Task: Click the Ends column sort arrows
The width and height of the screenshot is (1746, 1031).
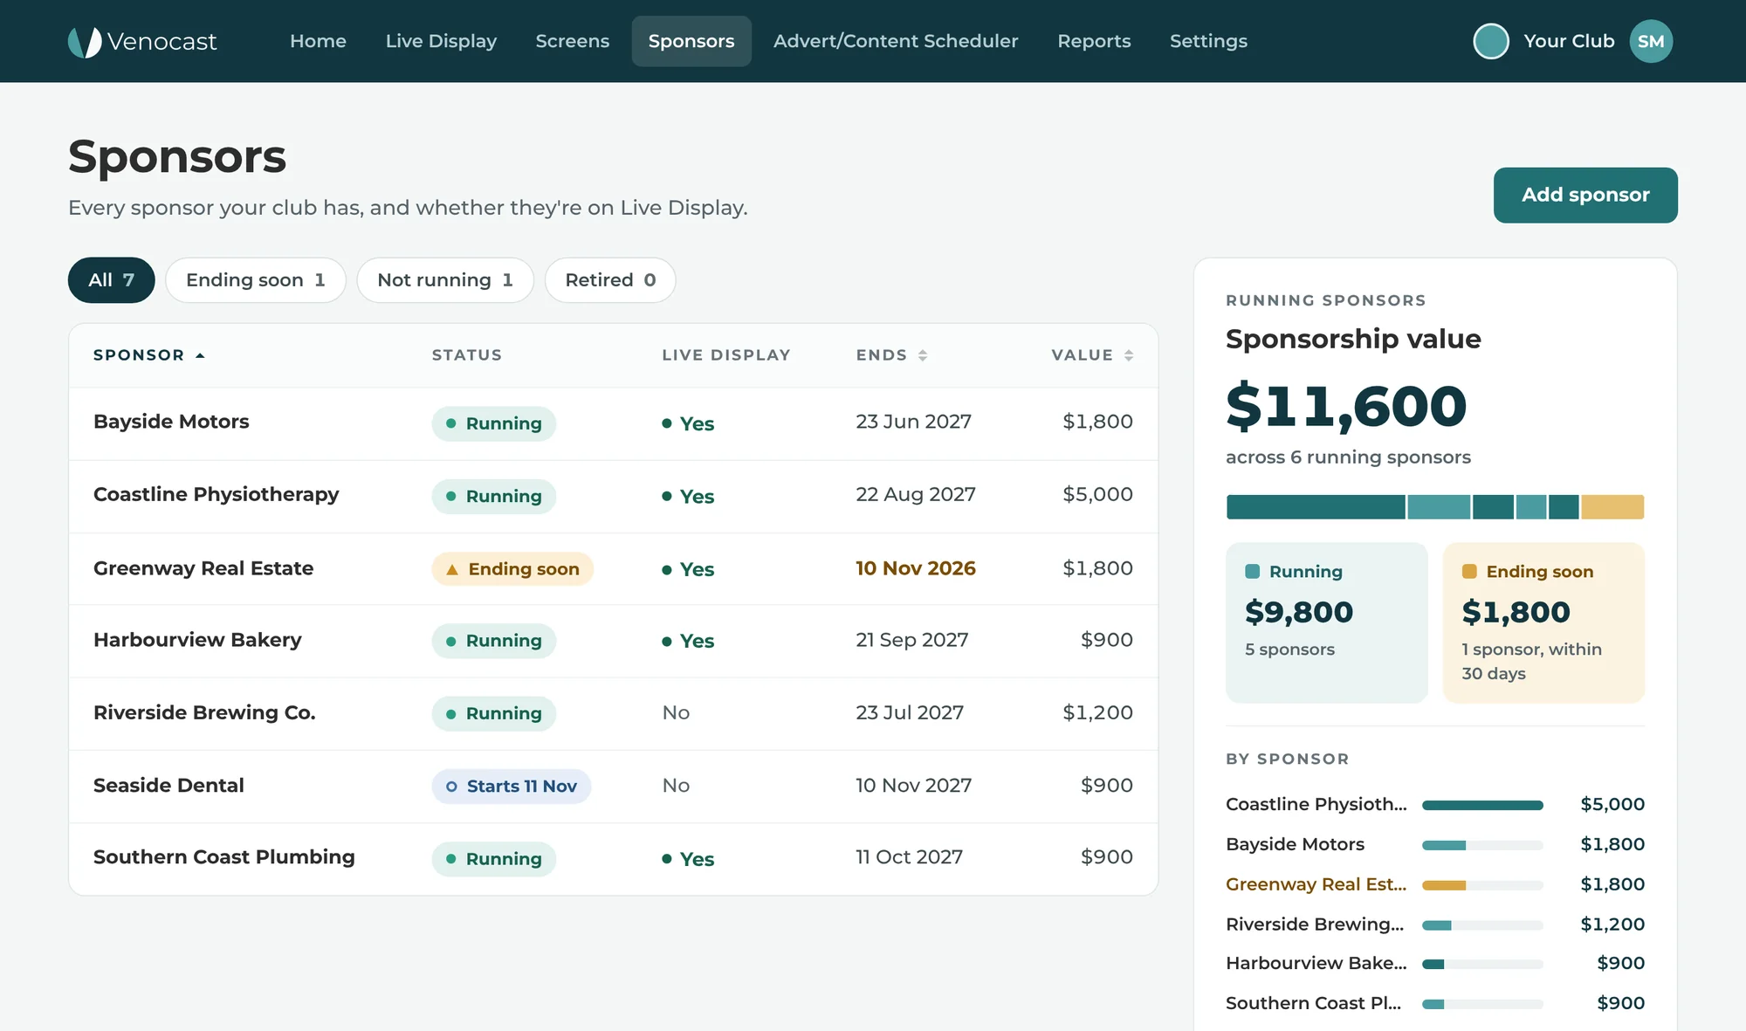Action: tap(923, 355)
